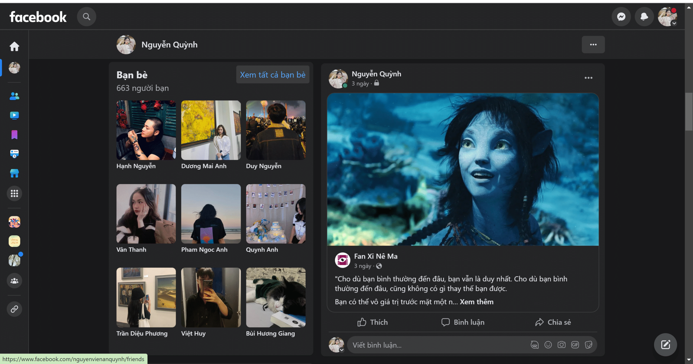Open profile options three-dot button
693x364 pixels.
tap(593, 45)
